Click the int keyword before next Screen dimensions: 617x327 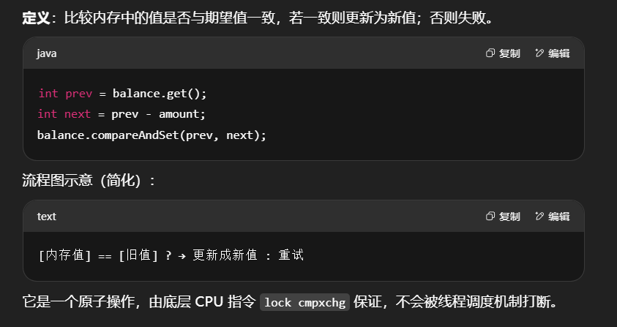click(48, 114)
